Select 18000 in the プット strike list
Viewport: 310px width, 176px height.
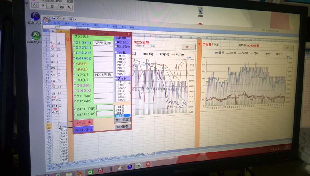(x=122, y=88)
